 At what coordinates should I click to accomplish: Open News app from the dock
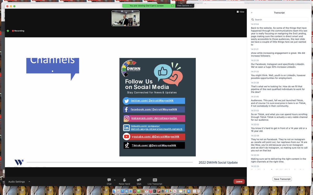(x=175, y=191)
